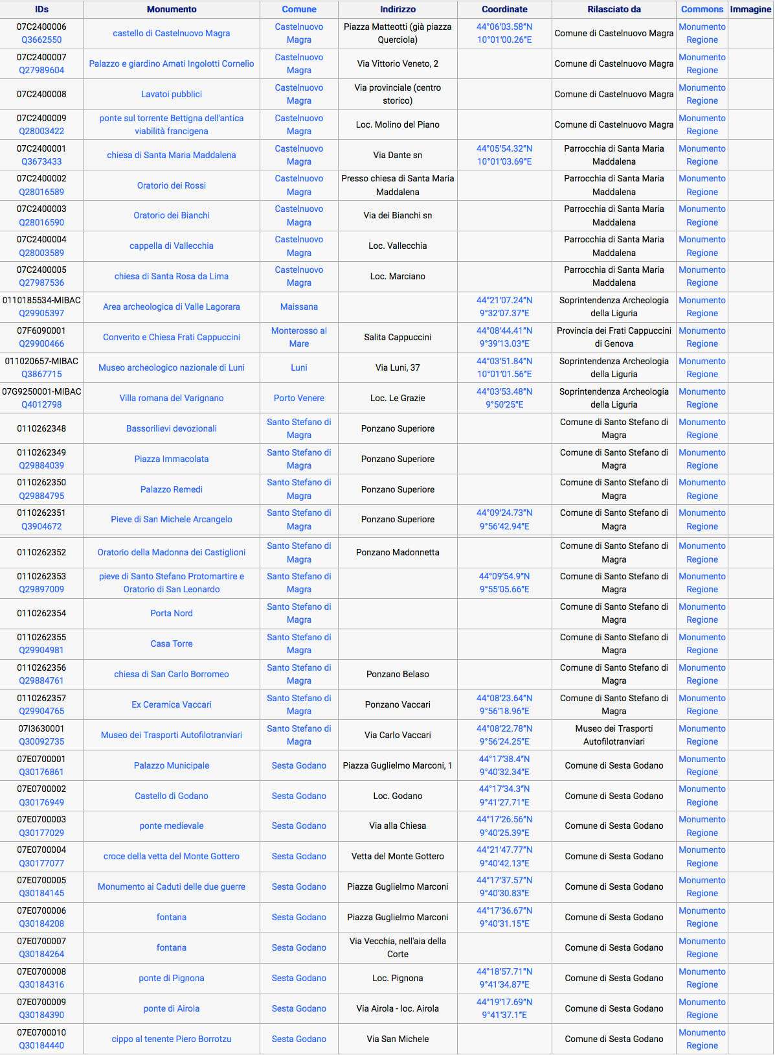Image resolution: width=775 pixels, height=1055 pixels.
Task: Open ponte di Airola link
Action: tap(172, 1008)
